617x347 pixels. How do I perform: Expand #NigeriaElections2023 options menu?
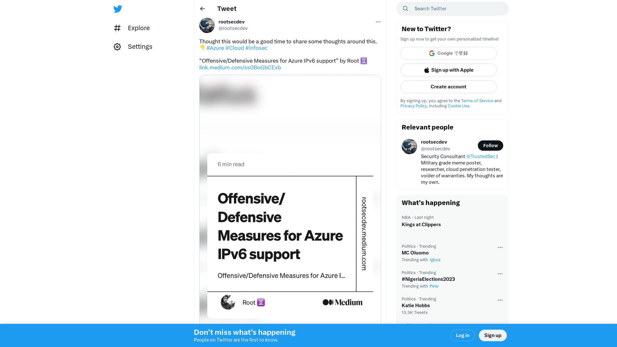click(x=500, y=273)
